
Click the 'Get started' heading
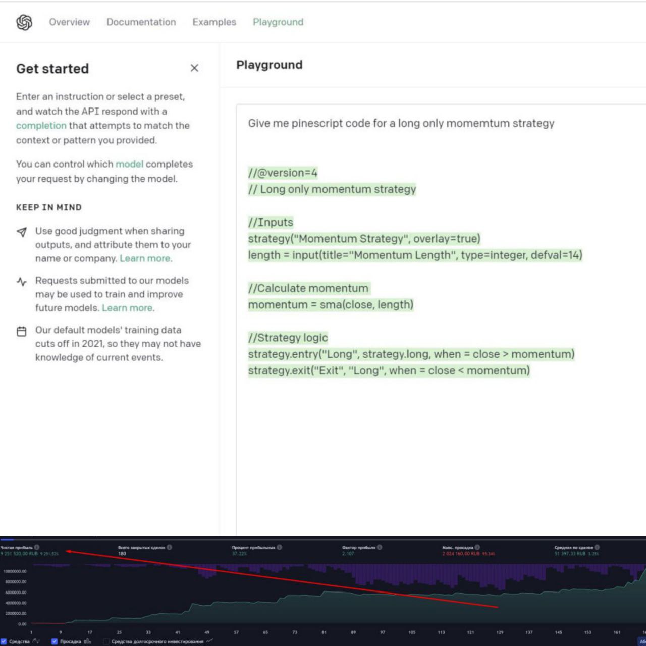tap(52, 69)
